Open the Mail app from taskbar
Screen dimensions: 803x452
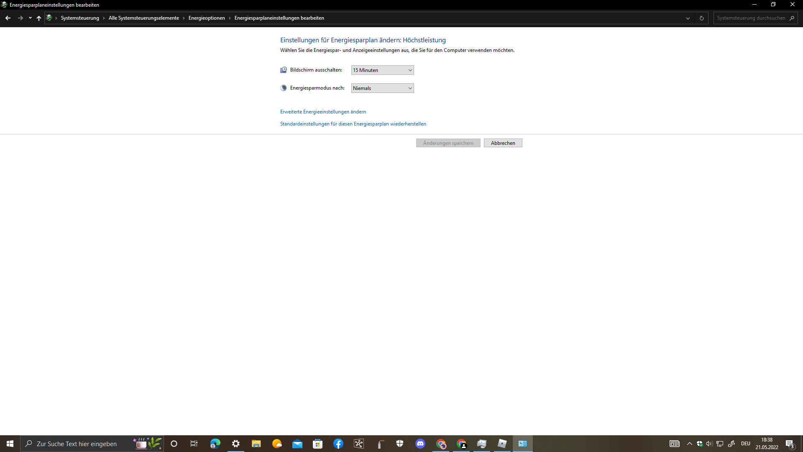click(x=297, y=444)
